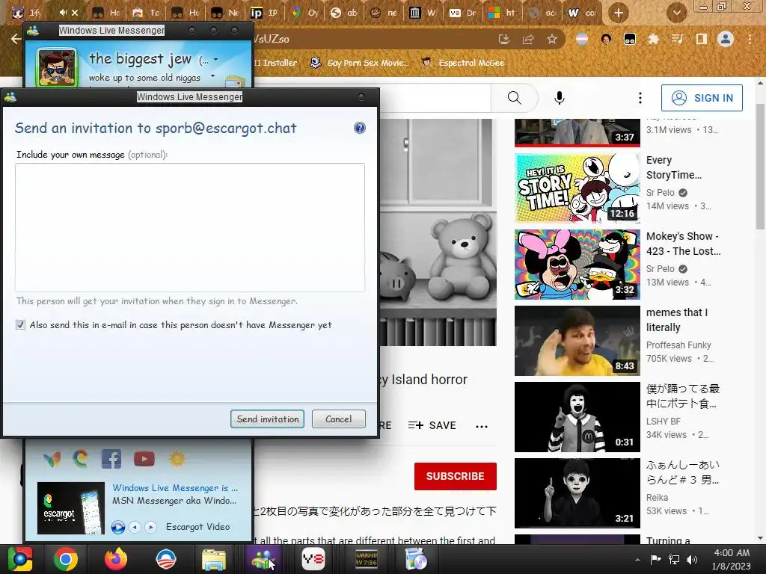Screen dimensions: 766x574
Task: Open the tab search dropdown in Chrome
Action: click(676, 13)
